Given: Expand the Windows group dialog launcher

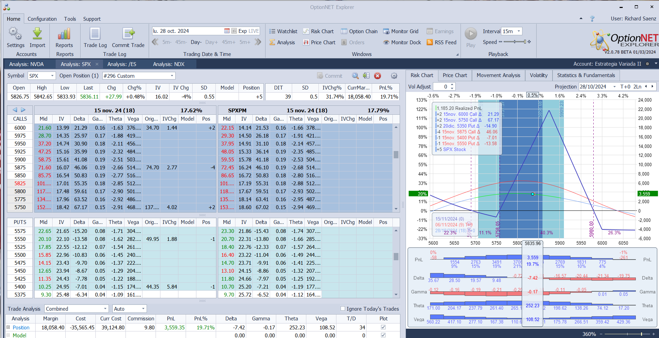Looking at the screenshot, I should click(457, 55).
